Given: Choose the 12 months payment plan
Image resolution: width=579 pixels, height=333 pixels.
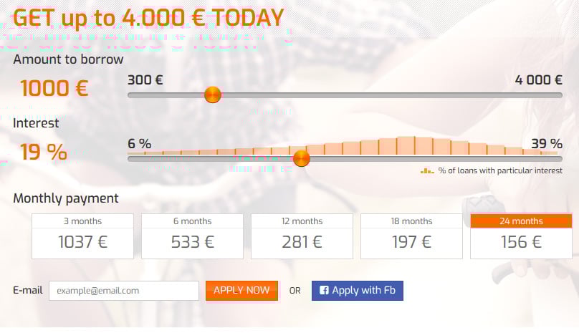Looking at the screenshot, I should (302, 236).
